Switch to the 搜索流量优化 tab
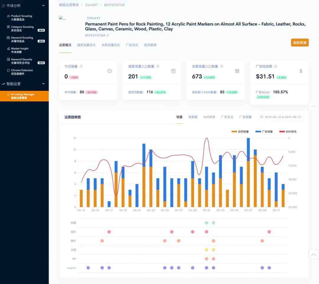Image resolution: width=319 pixels, height=284 pixels. [x=86, y=45]
